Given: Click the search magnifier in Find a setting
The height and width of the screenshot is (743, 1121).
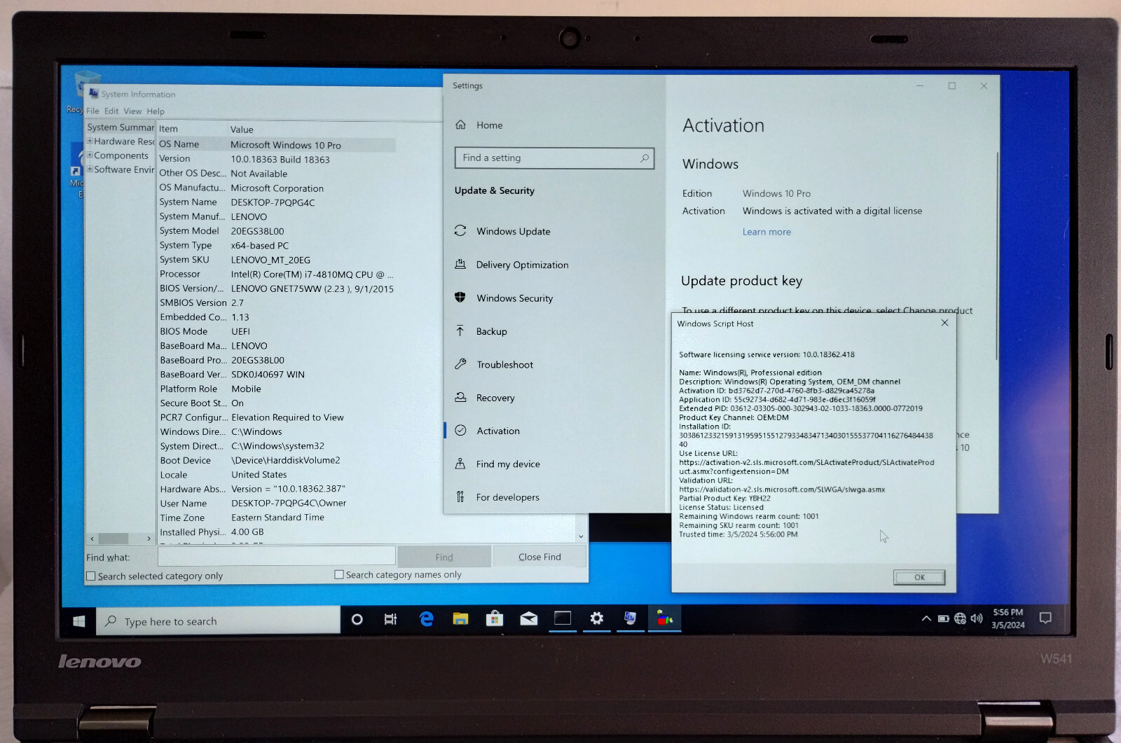Looking at the screenshot, I should tap(644, 158).
